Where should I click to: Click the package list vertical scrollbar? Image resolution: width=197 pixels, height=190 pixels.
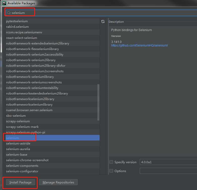coord(98,102)
